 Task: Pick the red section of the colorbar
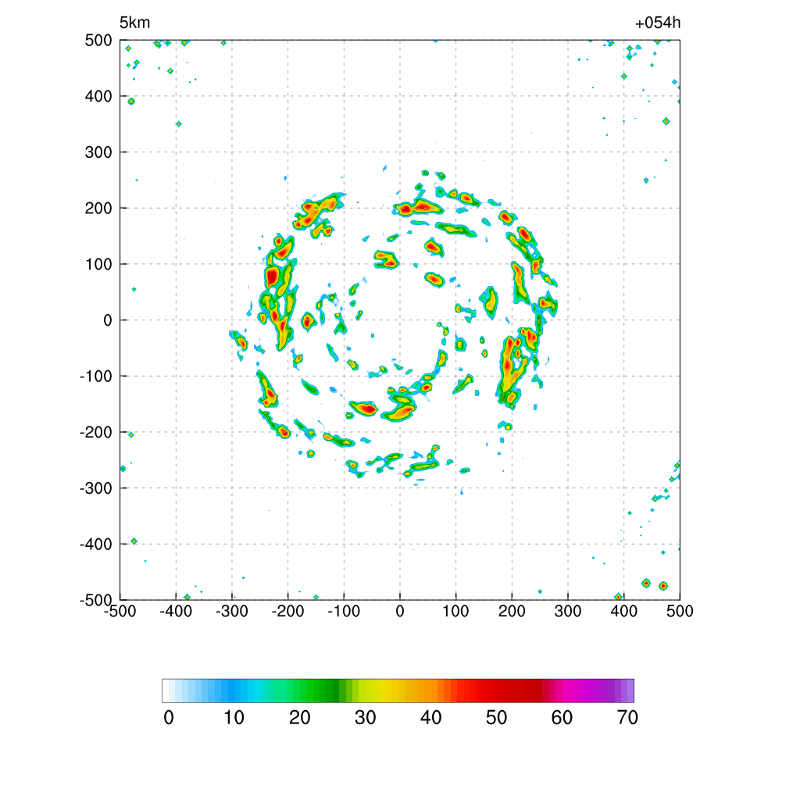(x=495, y=691)
